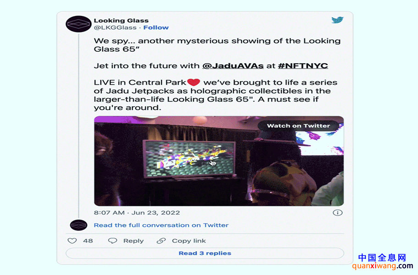Open the #NFTNYC hashtag

coord(303,66)
